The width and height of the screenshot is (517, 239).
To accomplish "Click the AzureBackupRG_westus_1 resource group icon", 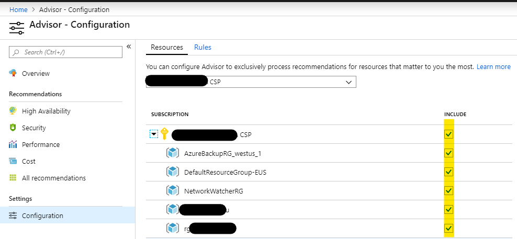I will 173,153.
